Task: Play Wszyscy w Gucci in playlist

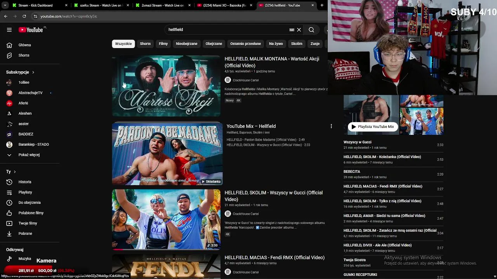Action: [x=393, y=145]
